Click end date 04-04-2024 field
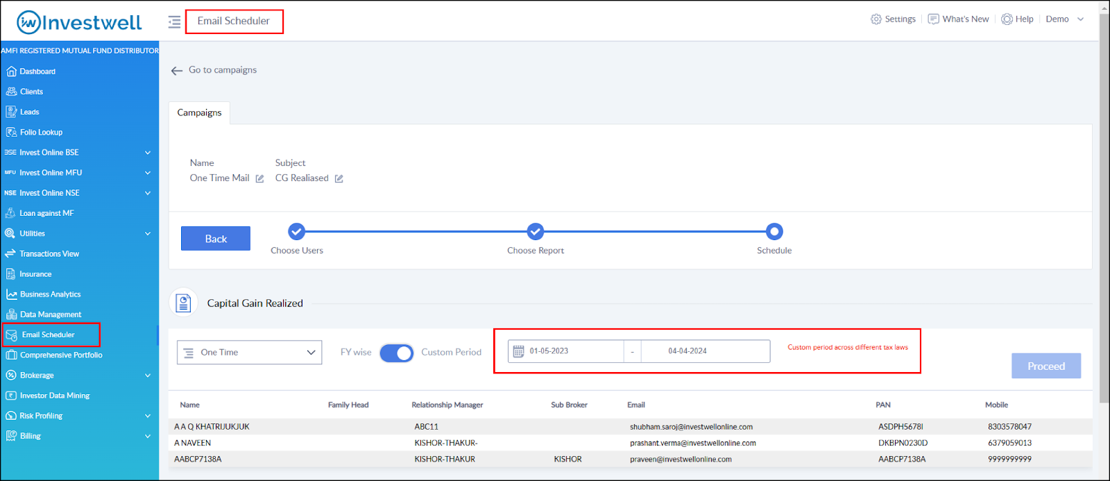 (x=705, y=351)
